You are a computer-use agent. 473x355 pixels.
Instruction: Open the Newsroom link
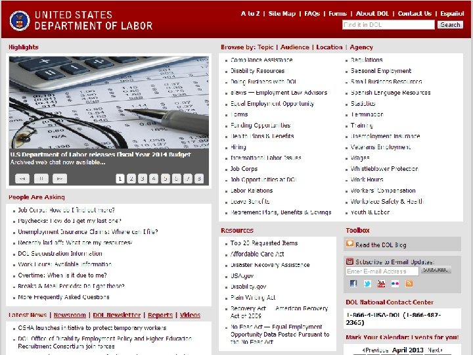70,315
